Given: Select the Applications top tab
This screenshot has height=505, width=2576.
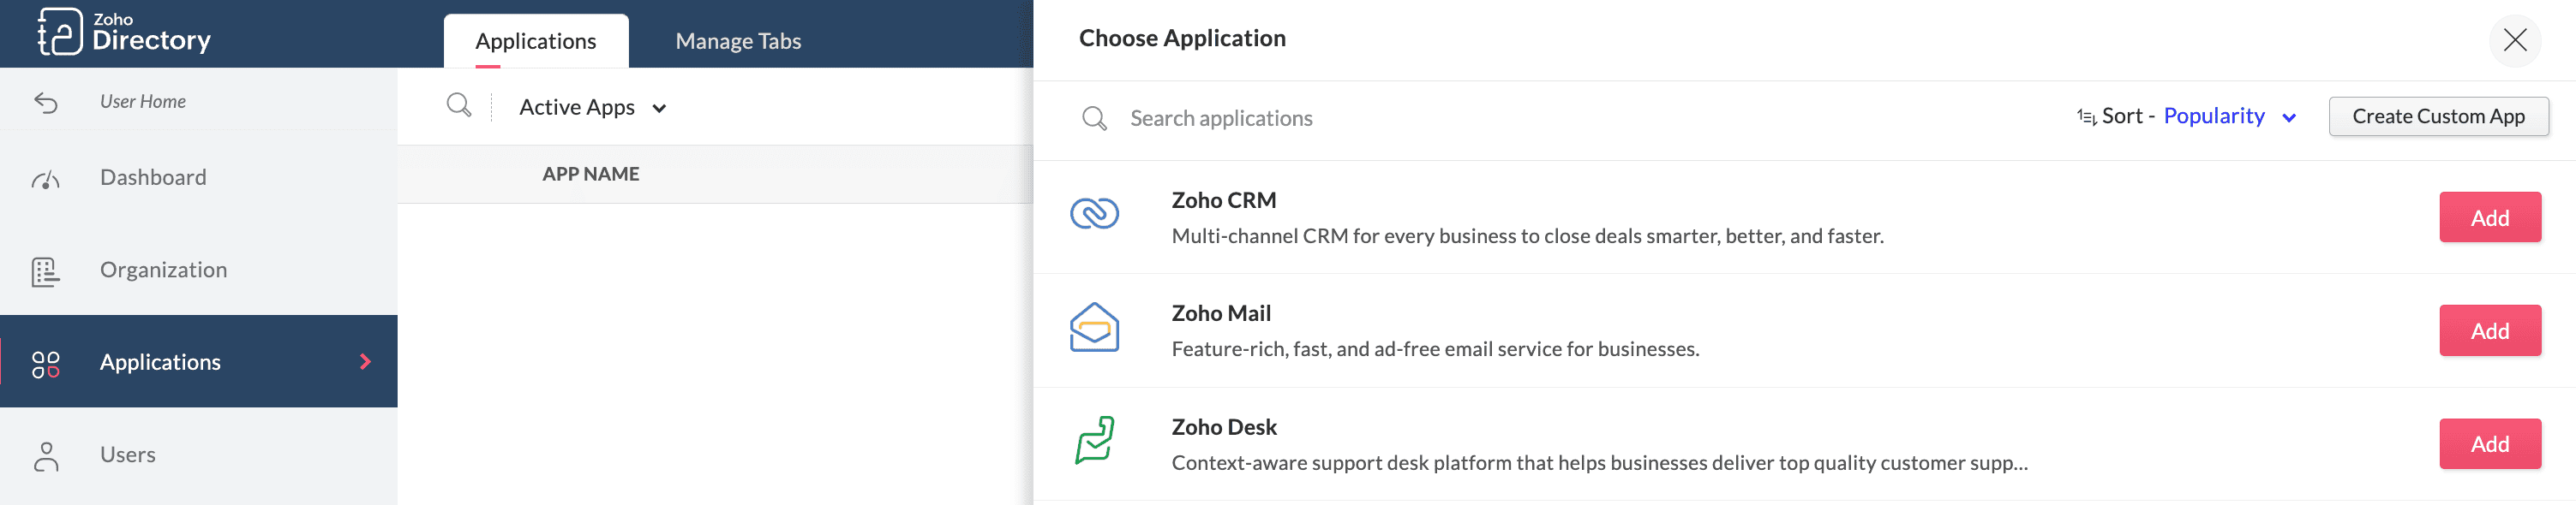Looking at the screenshot, I should coord(535,41).
